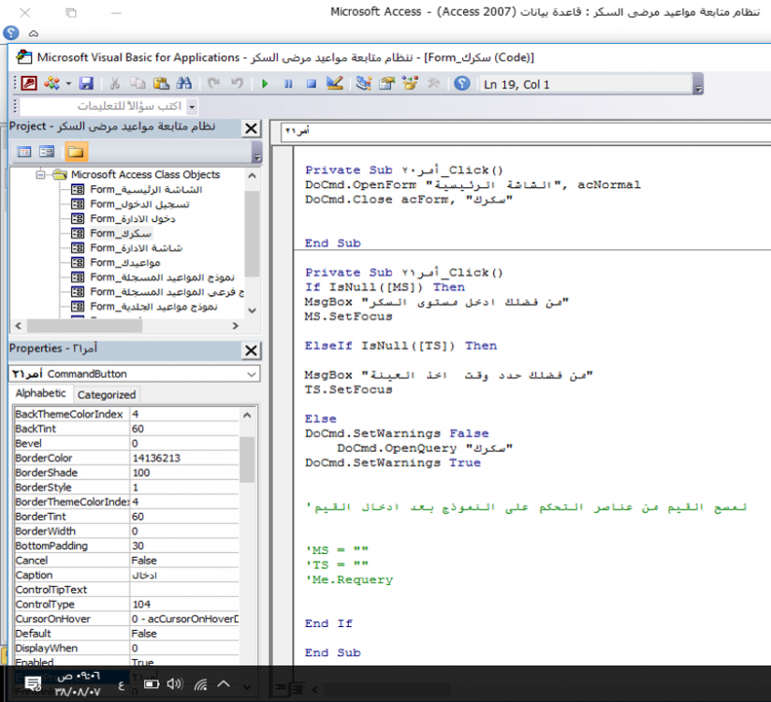771x702 pixels.
Task: Click the ControlType property value 104
Action: [x=184, y=604]
